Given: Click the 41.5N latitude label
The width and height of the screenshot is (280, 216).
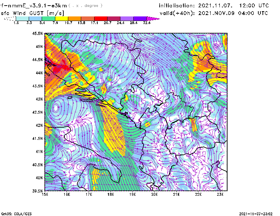Looking at the screenshot, I should pyautogui.click(x=37, y=138).
